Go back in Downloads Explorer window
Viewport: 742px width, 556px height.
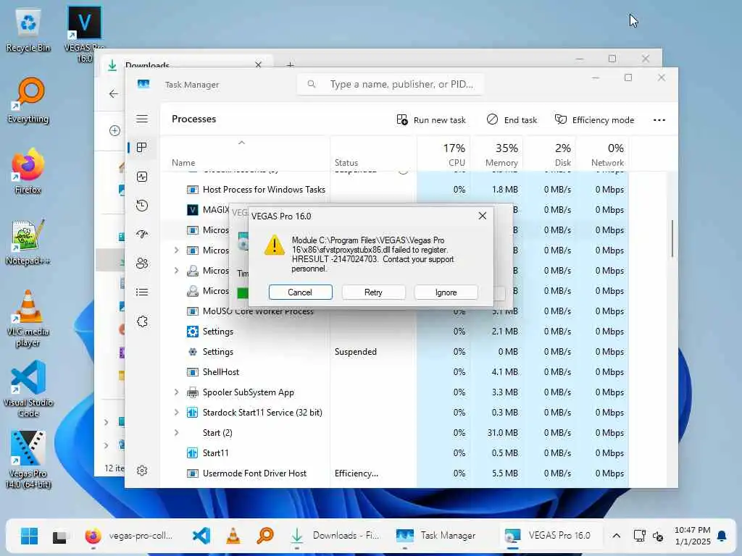pyautogui.click(x=114, y=93)
